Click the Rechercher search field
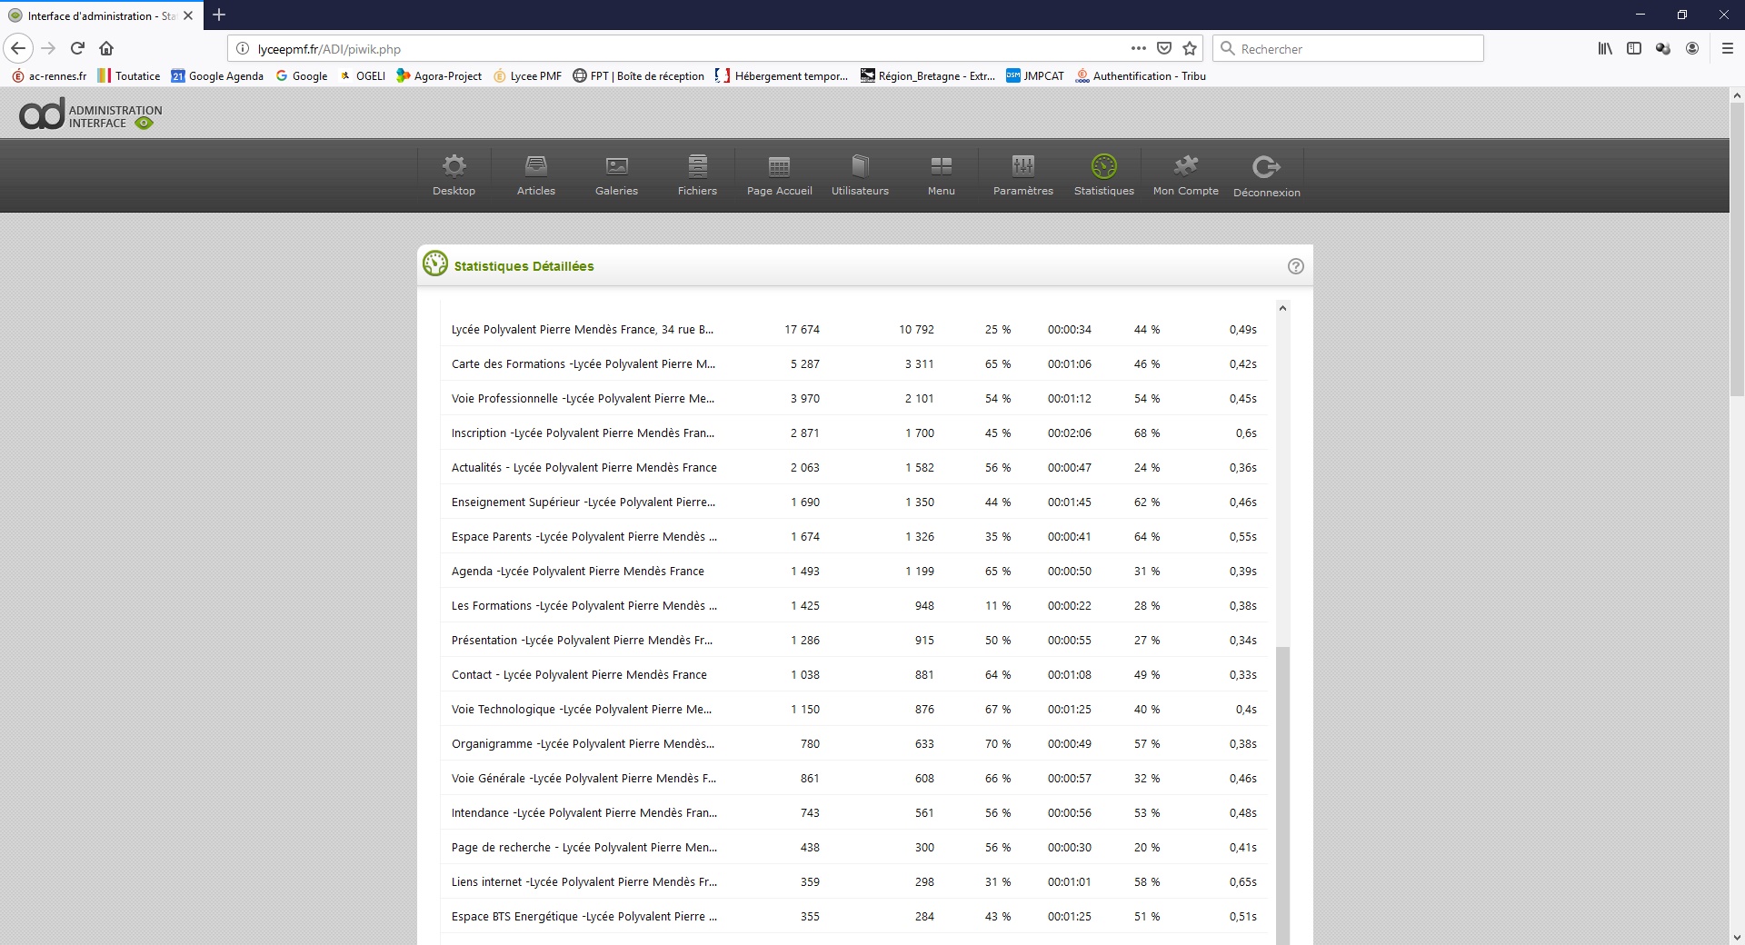This screenshot has height=945, width=1745. click(1354, 49)
